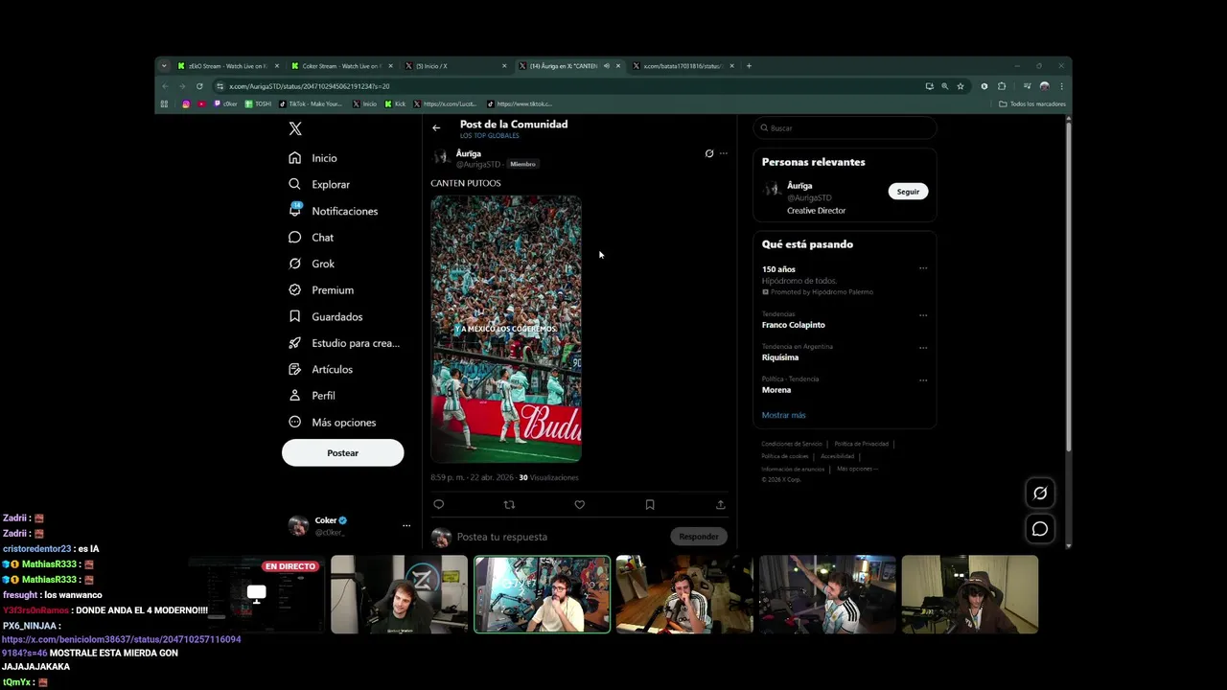Screen dimensions: 1227x690
Task: Click the browser address bar URL
Action: click(310, 86)
